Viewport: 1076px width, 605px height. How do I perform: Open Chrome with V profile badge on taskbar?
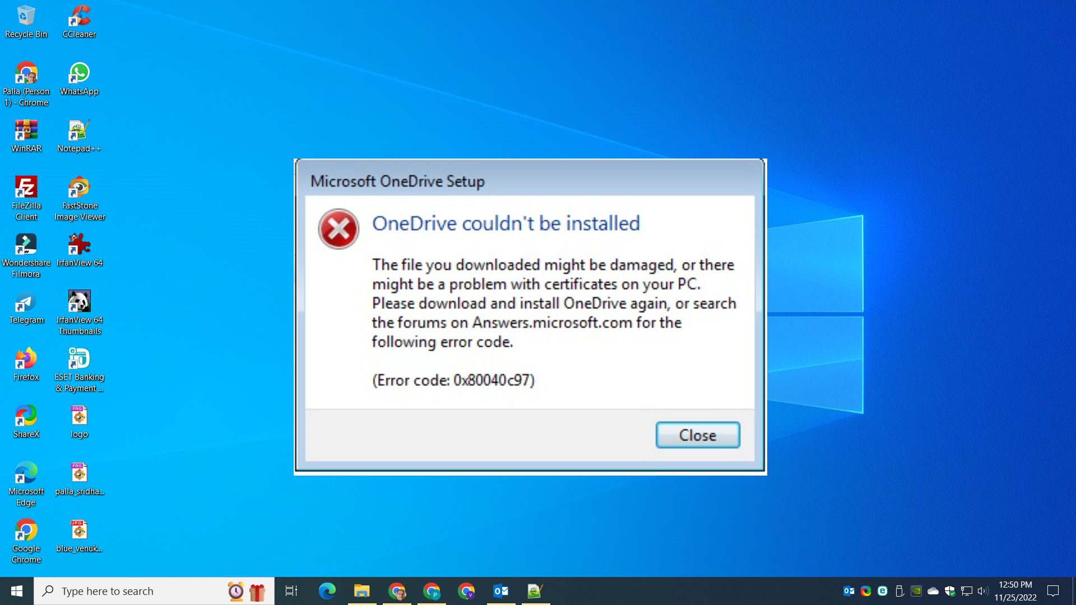tap(466, 591)
